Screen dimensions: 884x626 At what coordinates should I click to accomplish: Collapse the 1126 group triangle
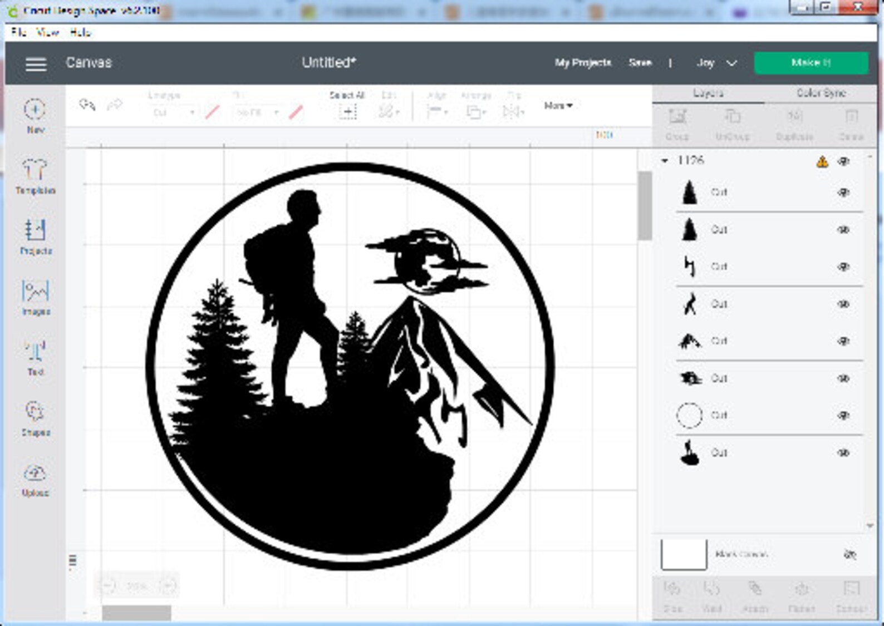665,161
